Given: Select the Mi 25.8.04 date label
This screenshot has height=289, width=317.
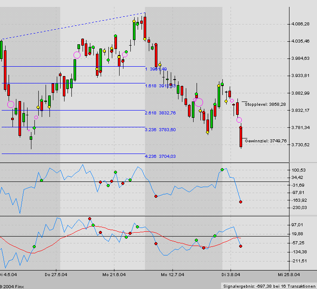Looking at the screenshot, I should 288,274.
